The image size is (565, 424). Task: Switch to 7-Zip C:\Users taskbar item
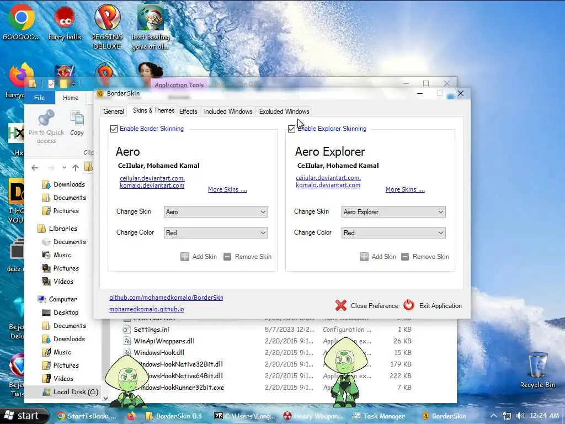click(x=244, y=416)
